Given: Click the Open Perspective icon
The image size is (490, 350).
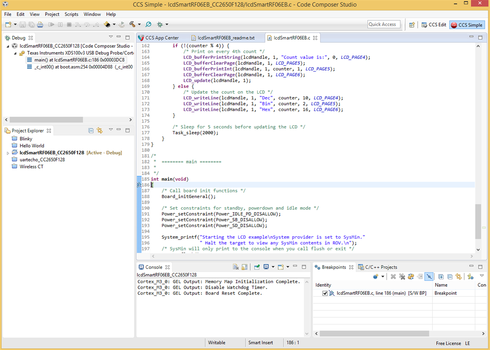Looking at the screenshot, I should coord(412,25).
